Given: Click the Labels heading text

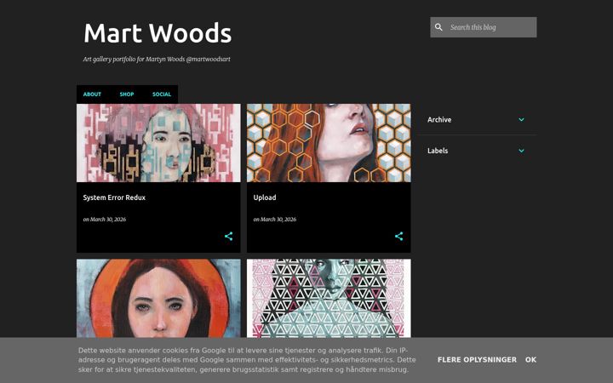Looking at the screenshot, I should [x=438, y=151].
